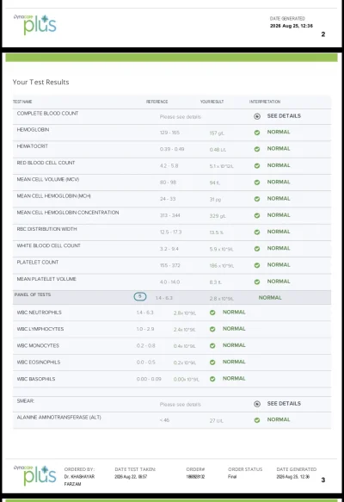This screenshot has width=344, height=502.
Task: Select the Test Name column header
Action: (x=22, y=102)
